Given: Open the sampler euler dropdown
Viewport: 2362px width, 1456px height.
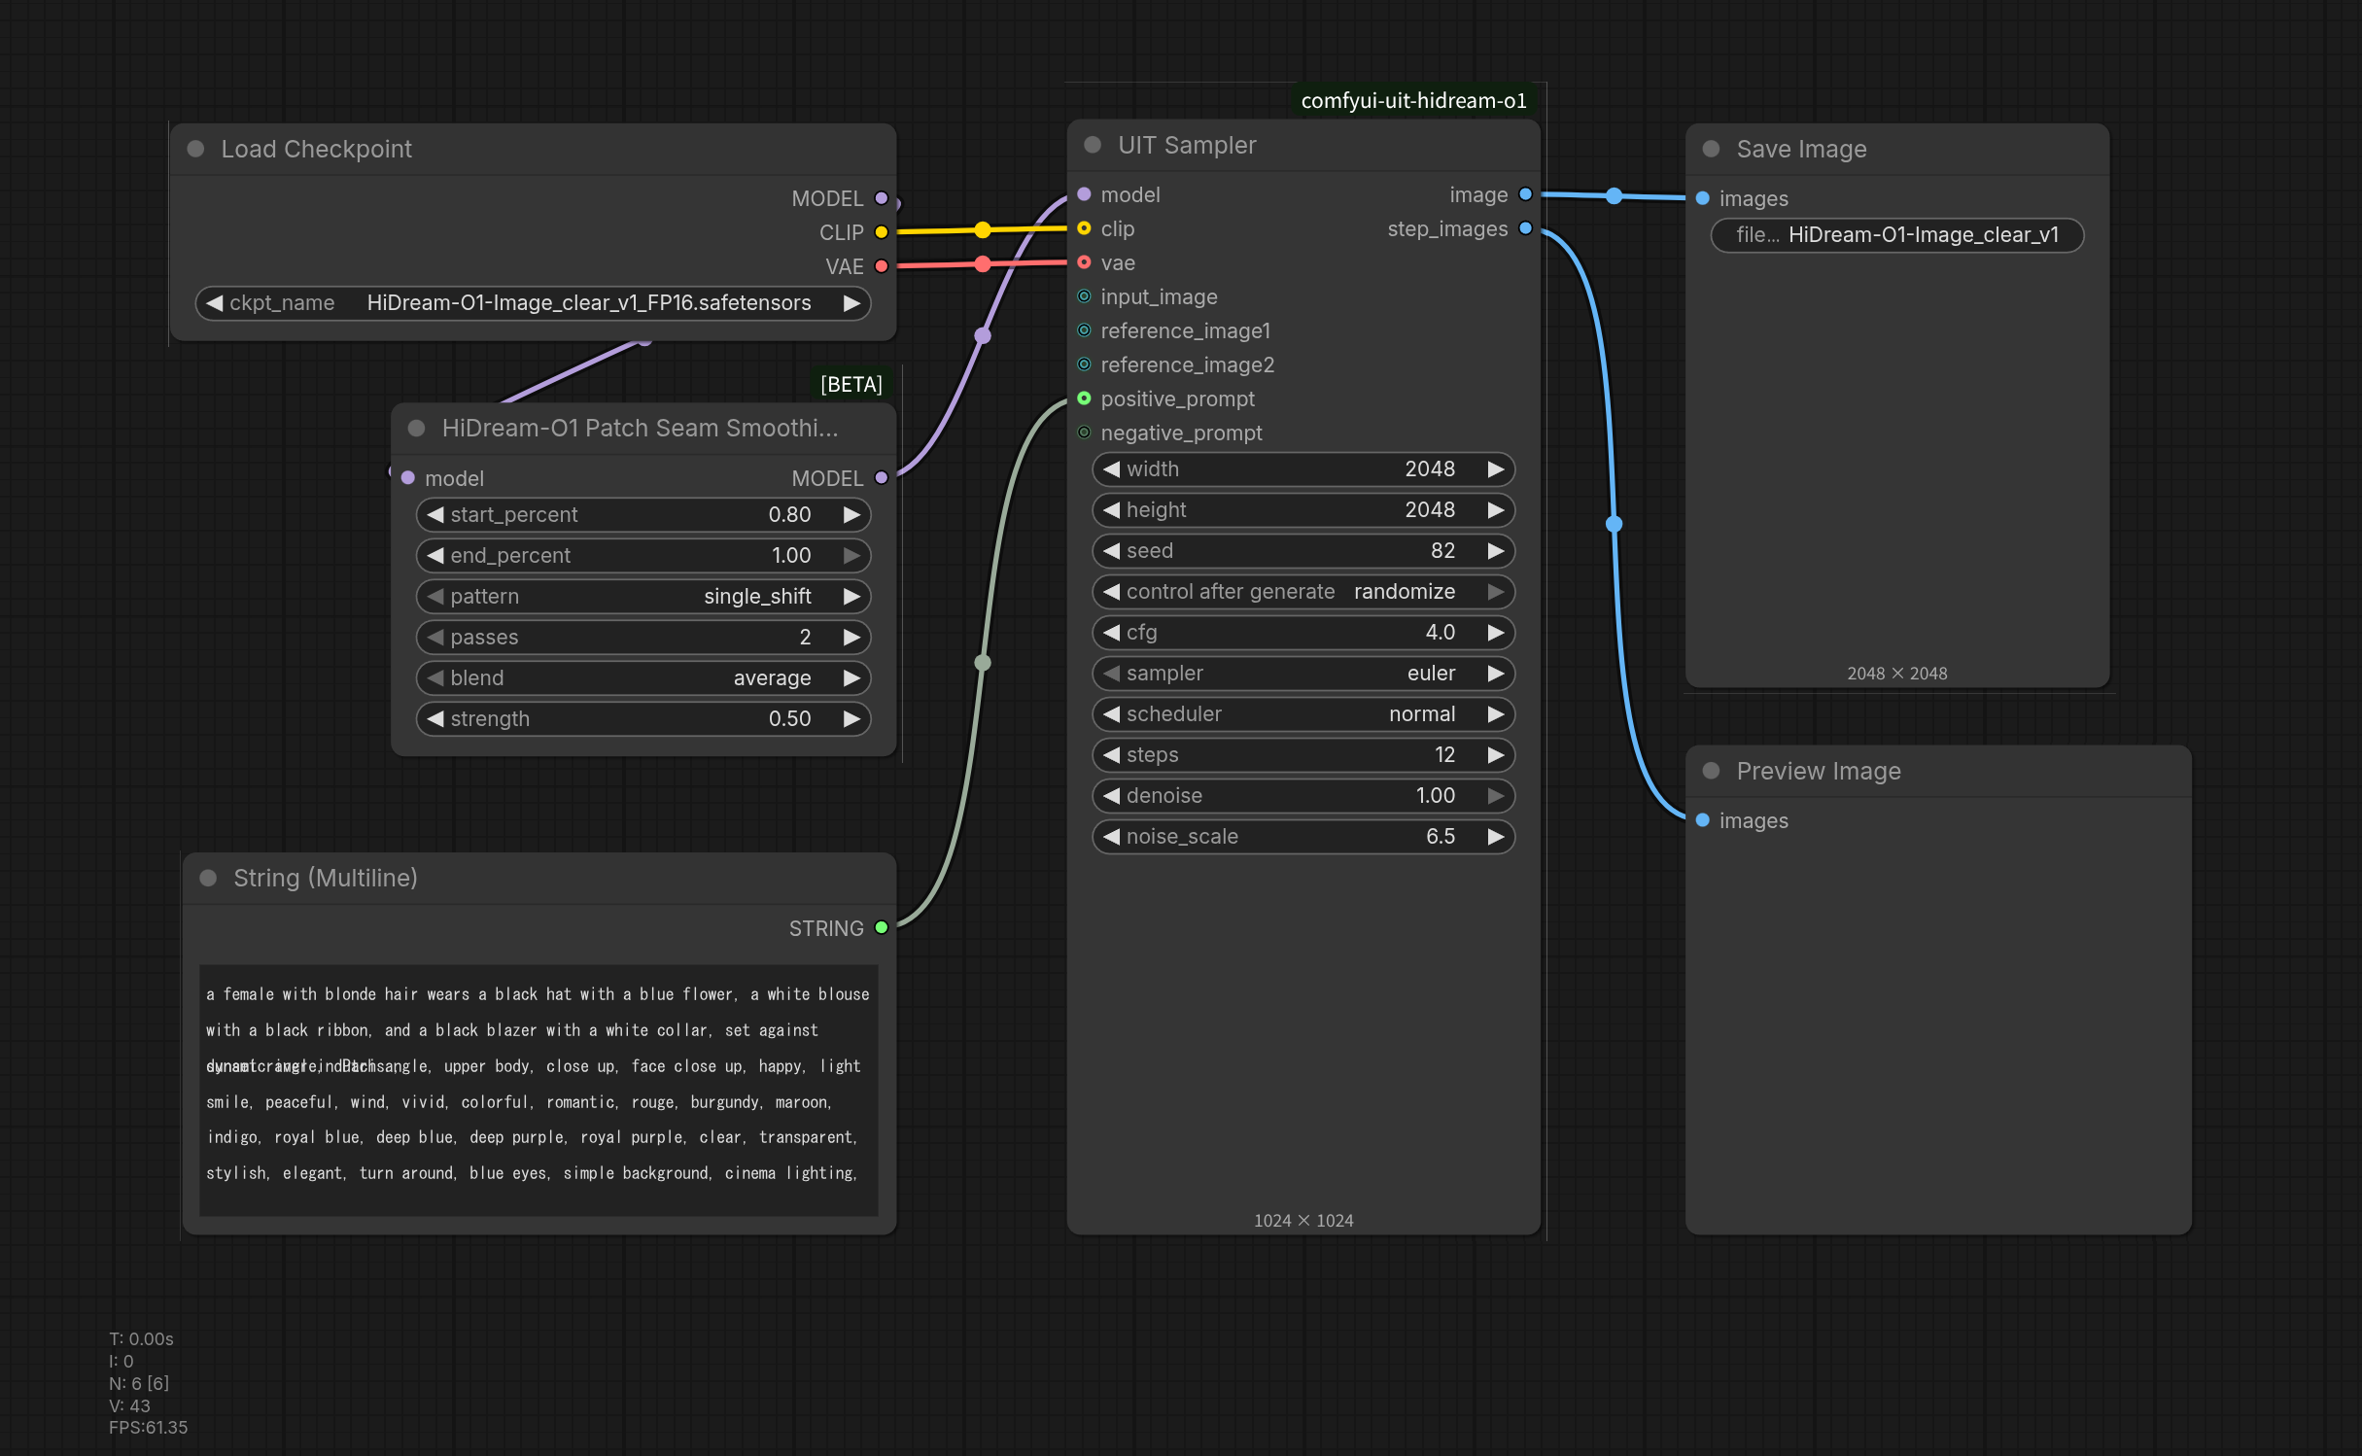Looking at the screenshot, I should [x=1303, y=674].
